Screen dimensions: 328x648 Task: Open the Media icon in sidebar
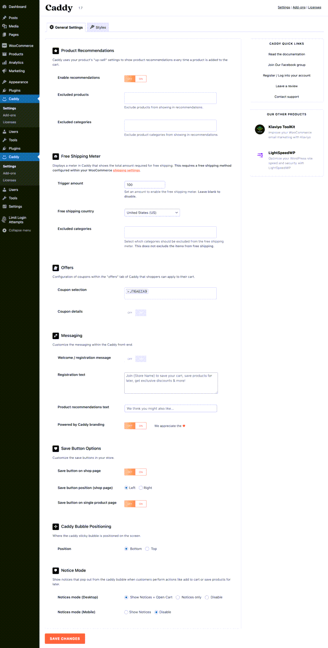pyautogui.click(x=4, y=26)
